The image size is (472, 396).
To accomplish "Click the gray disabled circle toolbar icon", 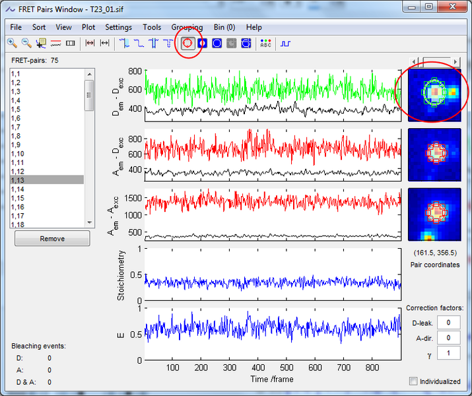I will click(x=231, y=44).
